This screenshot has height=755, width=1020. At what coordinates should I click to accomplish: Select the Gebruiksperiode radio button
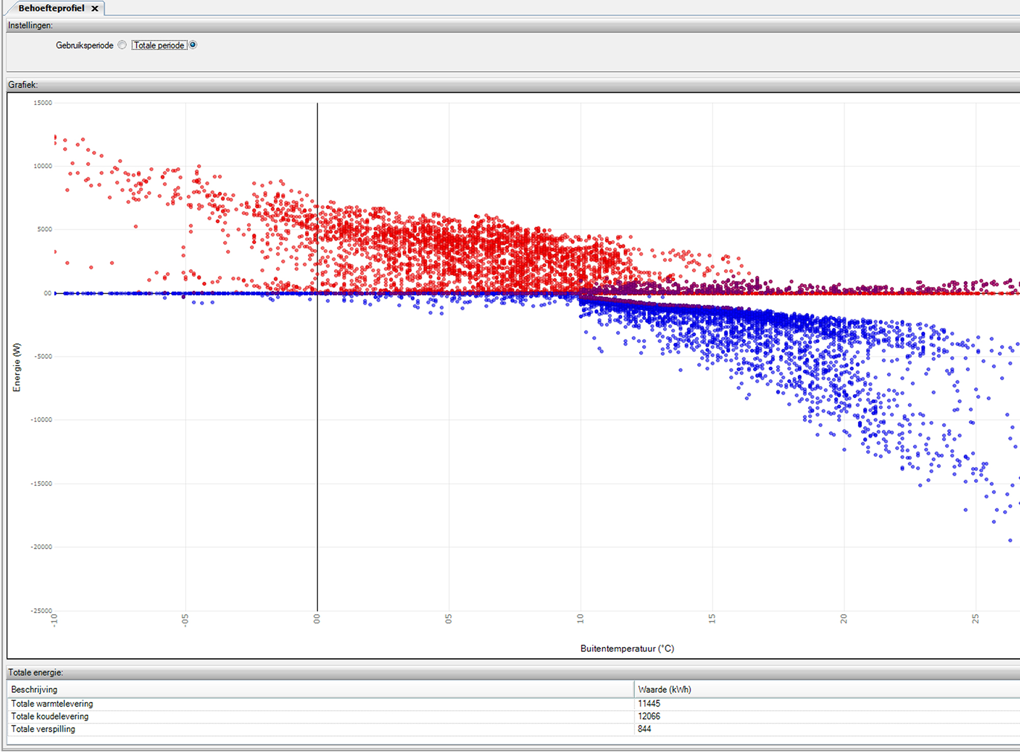(122, 45)
